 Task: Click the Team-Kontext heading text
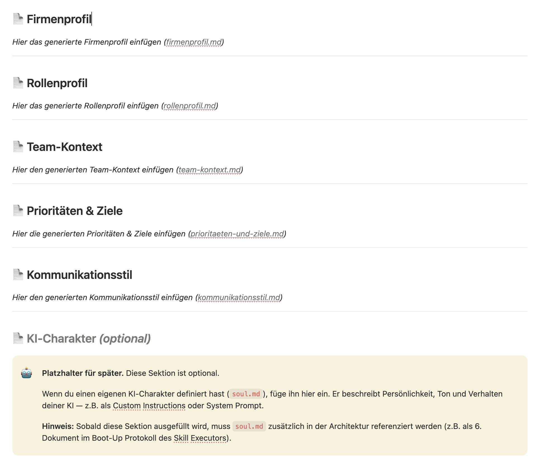65,147
